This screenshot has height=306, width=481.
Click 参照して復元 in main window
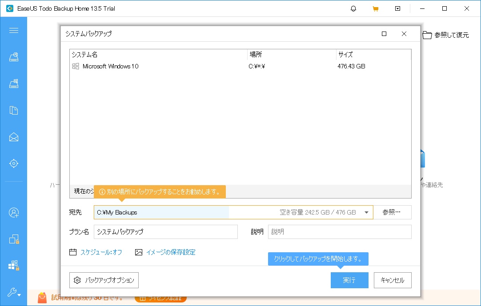[x=451, y=35]
